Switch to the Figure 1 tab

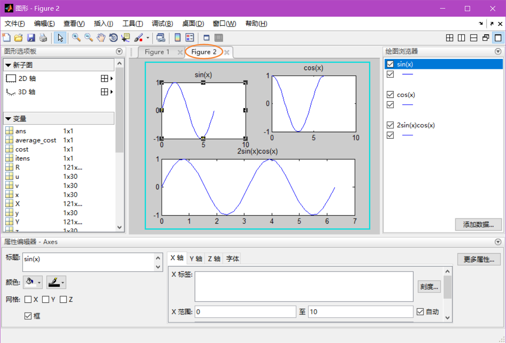[x=157, y=52]
